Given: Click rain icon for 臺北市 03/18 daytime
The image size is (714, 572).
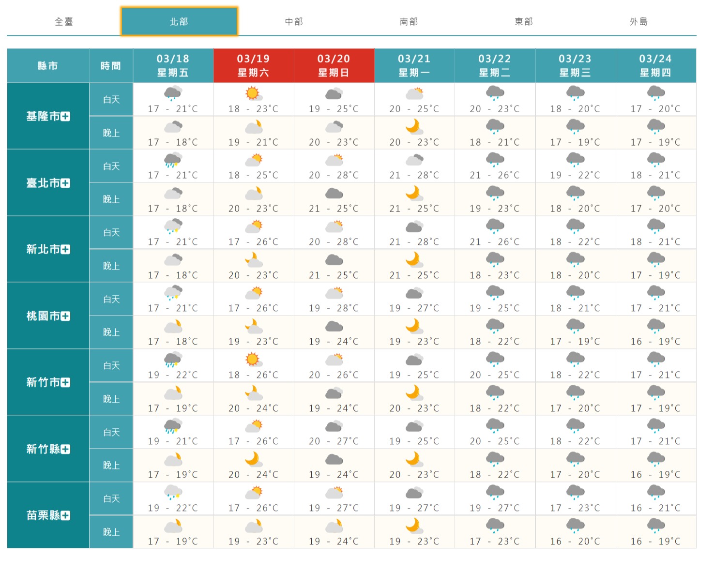Looking at the screenshot, I should (173, 160).
